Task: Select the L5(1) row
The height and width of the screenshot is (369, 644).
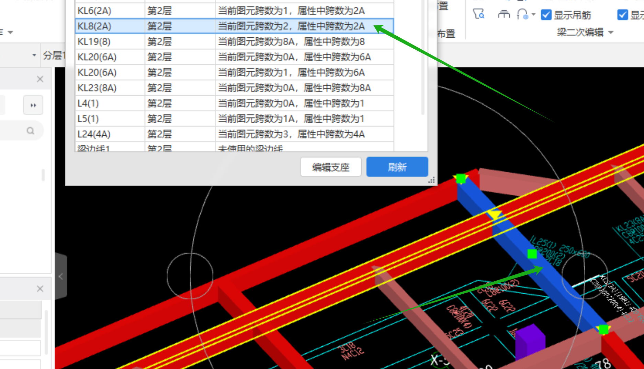Action: (x=234, y=119)
